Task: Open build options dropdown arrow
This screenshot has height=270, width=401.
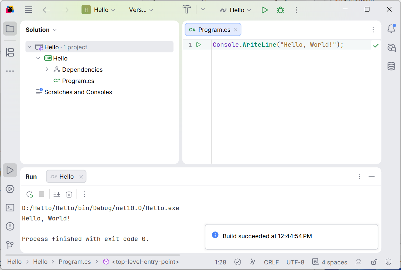Action: click(x=203, y=10)
